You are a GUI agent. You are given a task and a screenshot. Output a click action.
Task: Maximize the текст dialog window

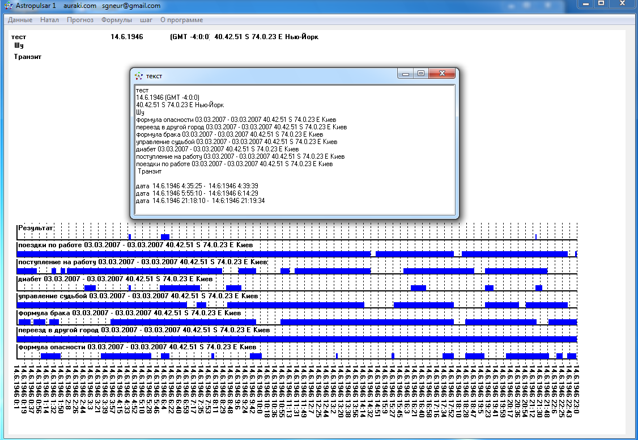(420, 74)
